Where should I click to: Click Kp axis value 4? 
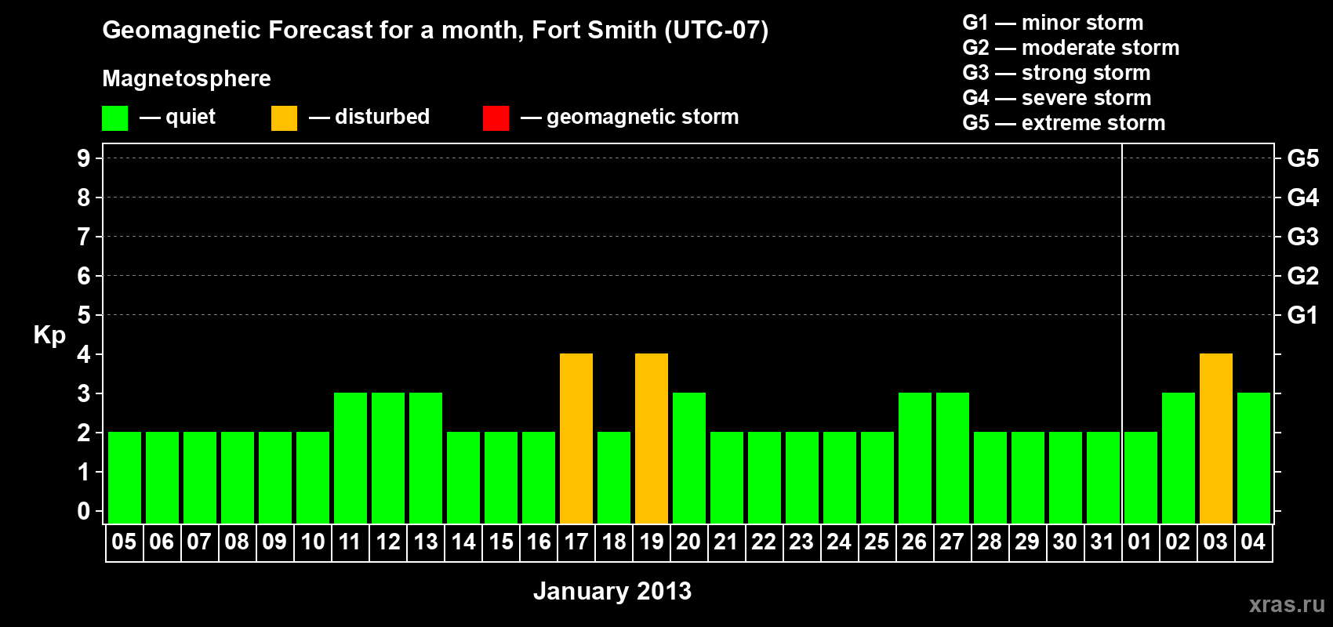click(84, 354)
